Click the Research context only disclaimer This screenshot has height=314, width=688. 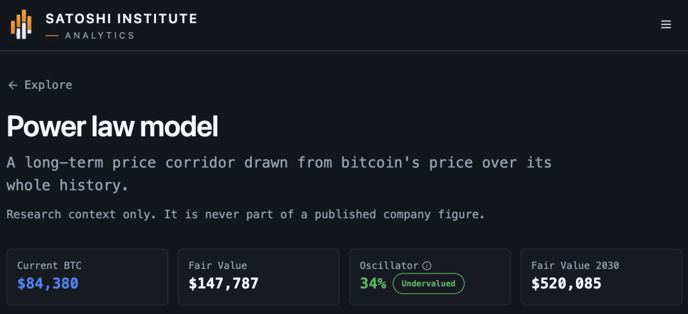(x=245, y=214)
